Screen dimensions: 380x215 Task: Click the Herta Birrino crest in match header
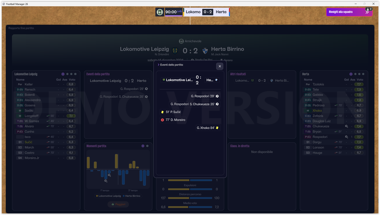205,51
